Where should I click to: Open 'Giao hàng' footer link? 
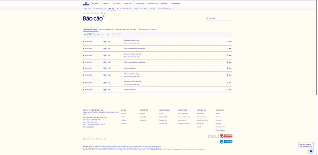219,120
